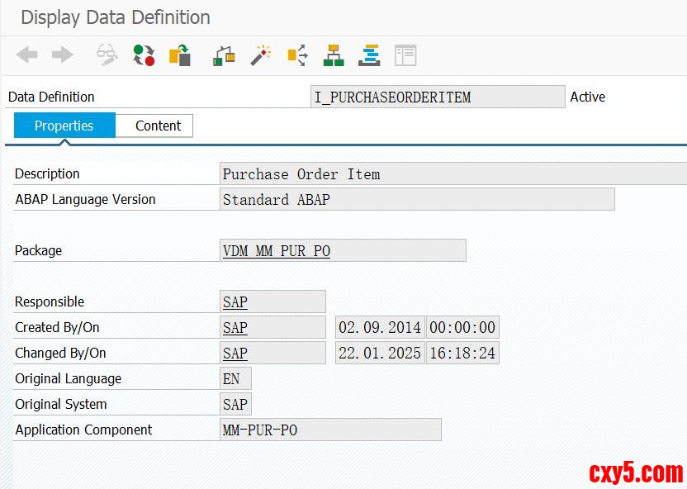Open the Where-Used List icon
Screen dimensions: 687x489
click(297, 55)
